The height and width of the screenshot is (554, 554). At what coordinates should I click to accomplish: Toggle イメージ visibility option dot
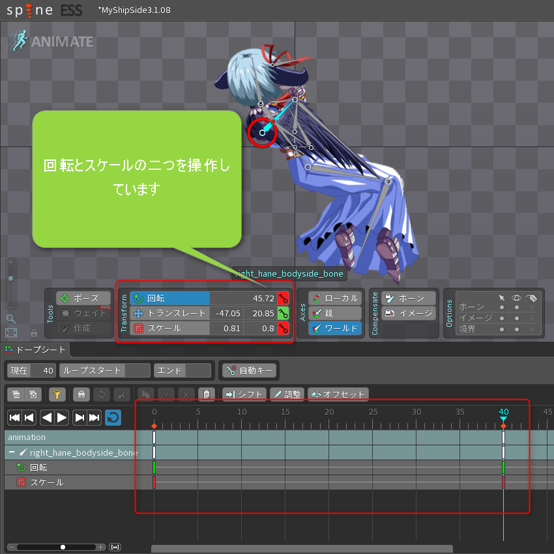click(517, 318)
